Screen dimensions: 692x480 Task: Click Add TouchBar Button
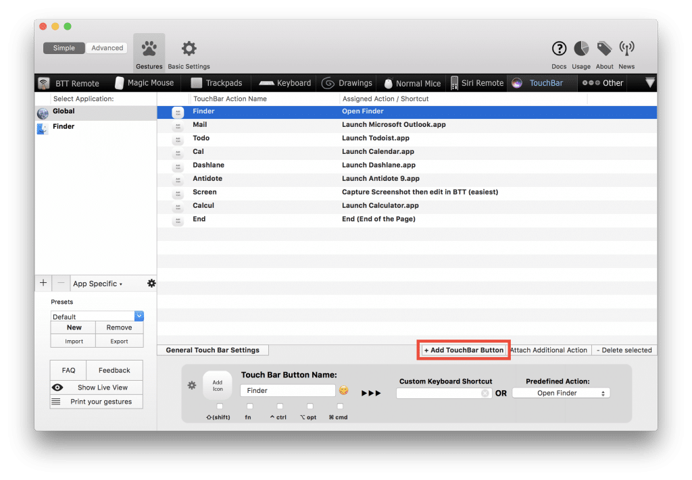pos(464,350)
